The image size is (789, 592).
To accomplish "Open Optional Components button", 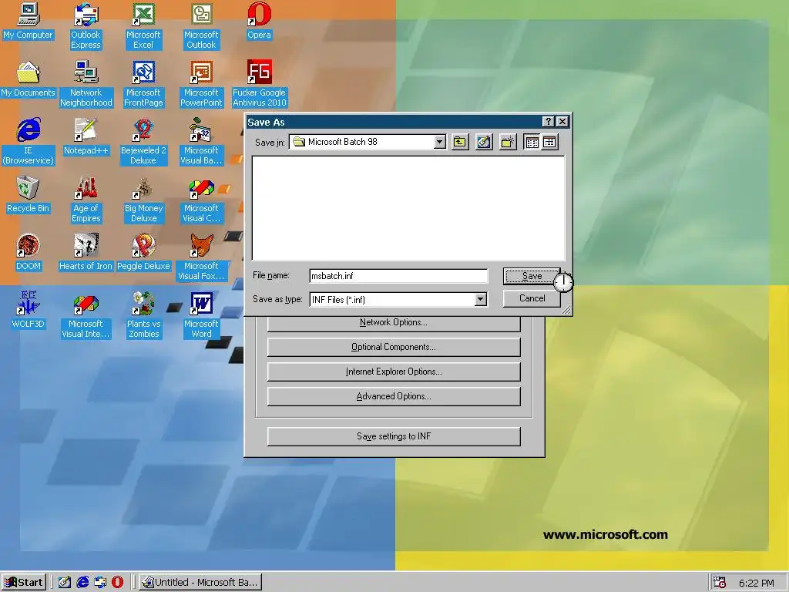I will [x=394, y=347].
